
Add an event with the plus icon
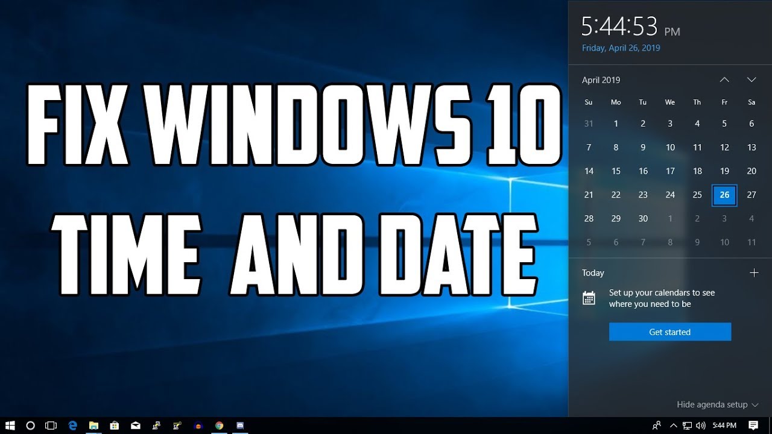(754, 273)
